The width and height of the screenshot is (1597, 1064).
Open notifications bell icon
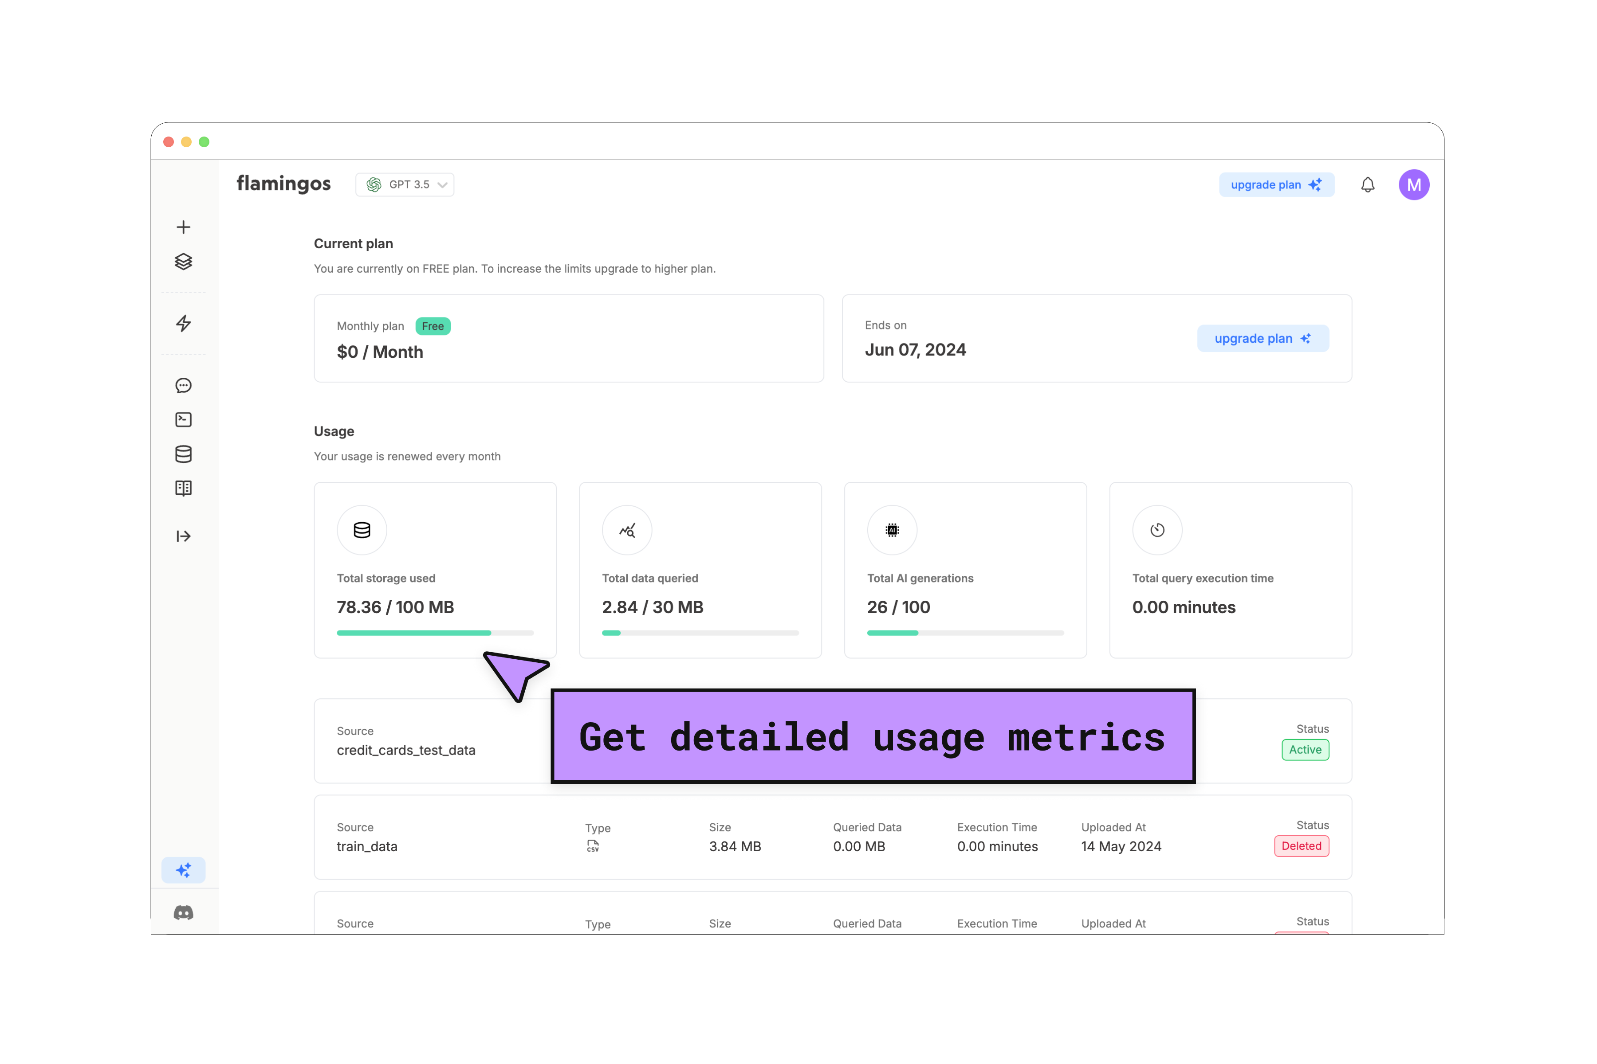(1368, 184)
